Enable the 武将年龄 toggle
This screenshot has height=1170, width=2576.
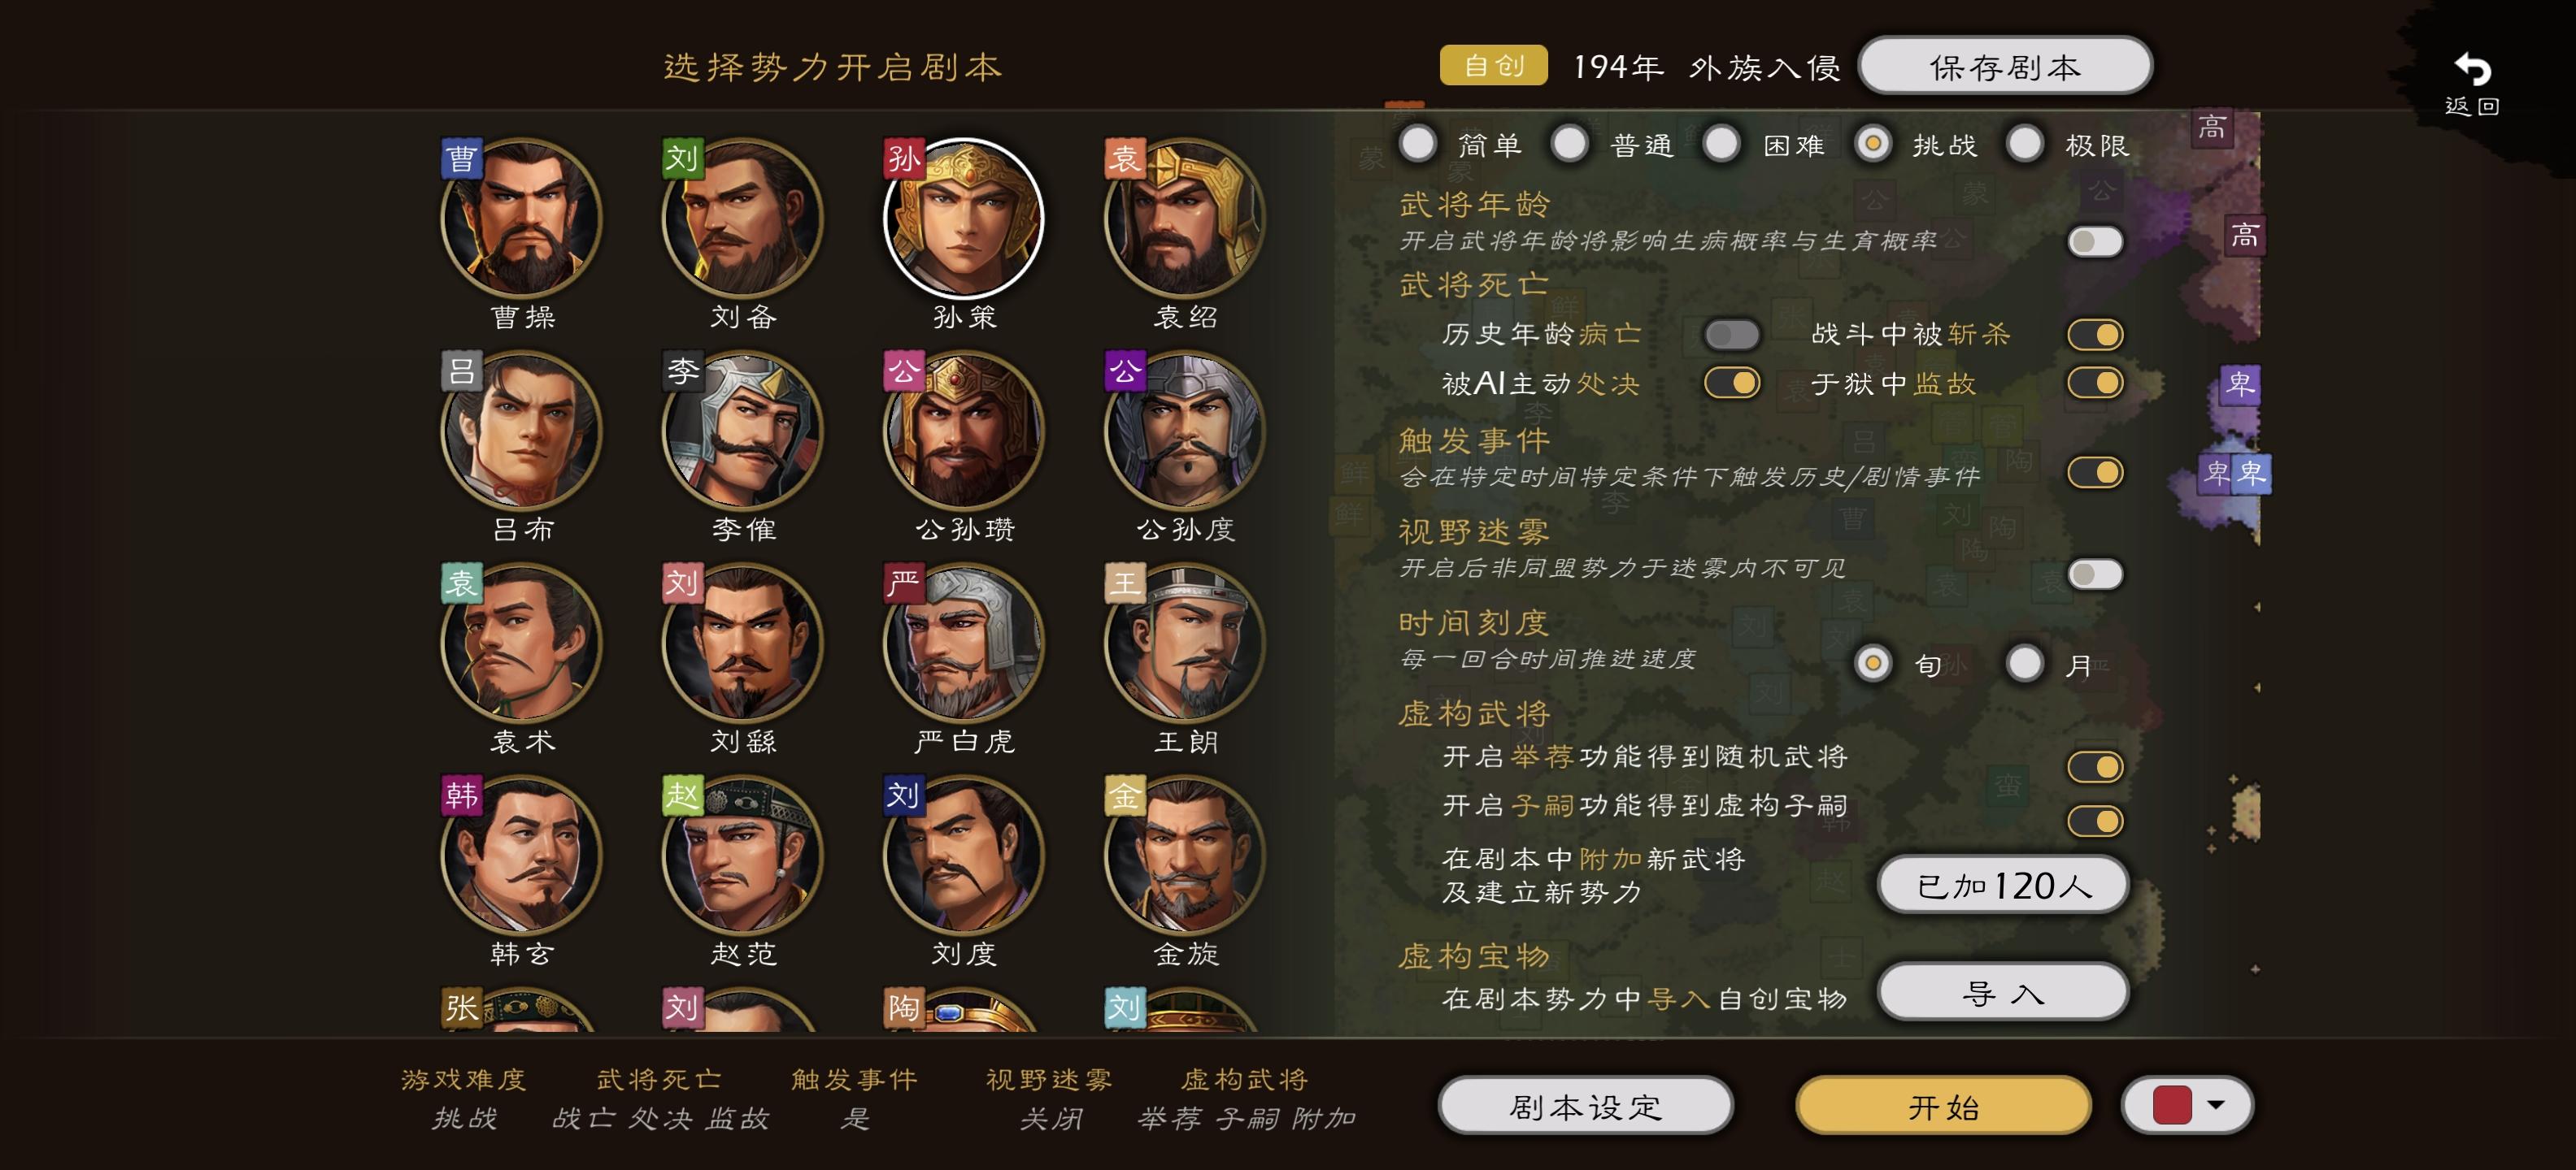point(2095,240)
